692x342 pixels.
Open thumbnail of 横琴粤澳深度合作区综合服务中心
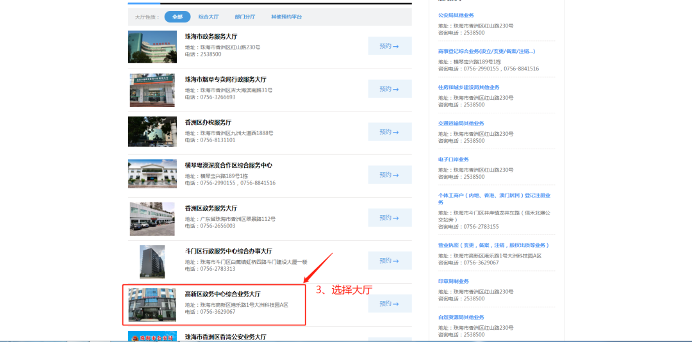(152, 174)
